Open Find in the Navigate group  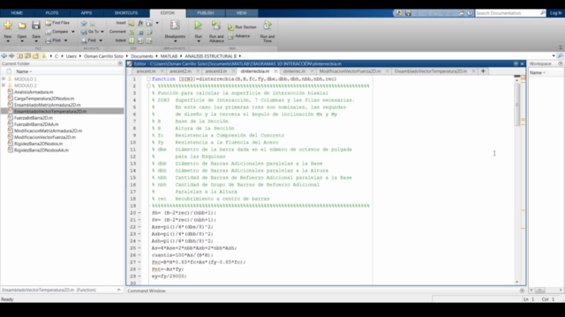coord(88,41)
